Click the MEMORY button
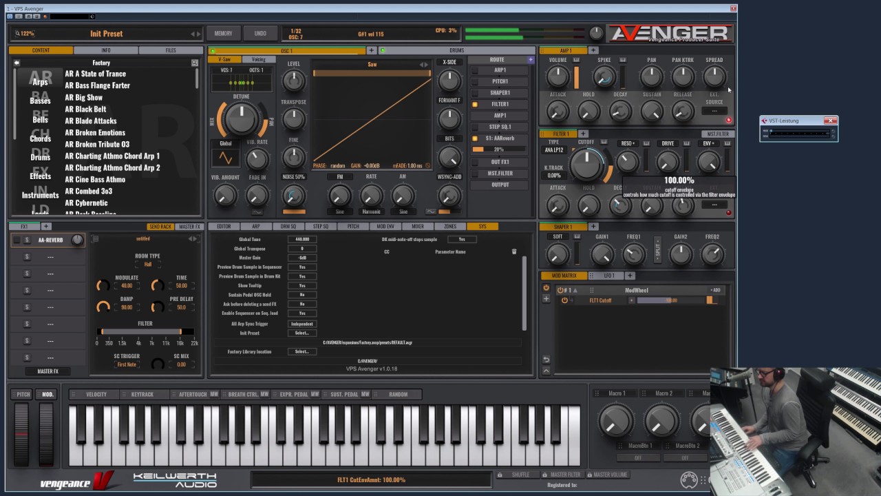The width and height of the screenshot is (881, 496). (223, 33)
